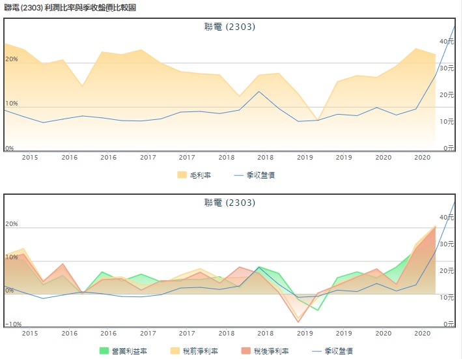
Task: Click 稅前淨利率 legend label
Action: (x=200, y=351)
